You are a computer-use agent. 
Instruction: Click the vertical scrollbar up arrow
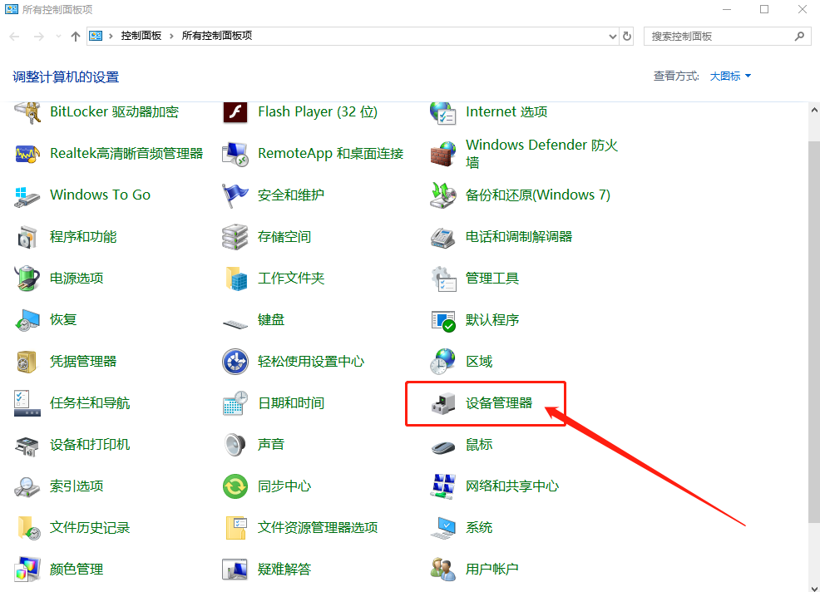[x=814, y=110]
